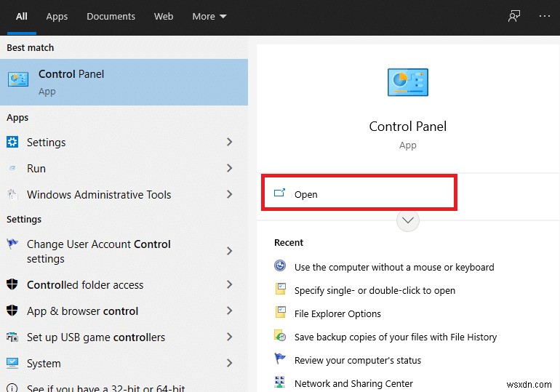Select the Control Panel best match result
Viewport: 560px width, 392px height.
pos(124,81)
